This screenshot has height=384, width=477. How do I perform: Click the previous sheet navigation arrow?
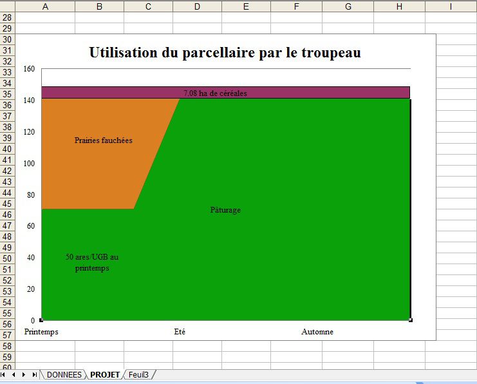pos(14,374)
